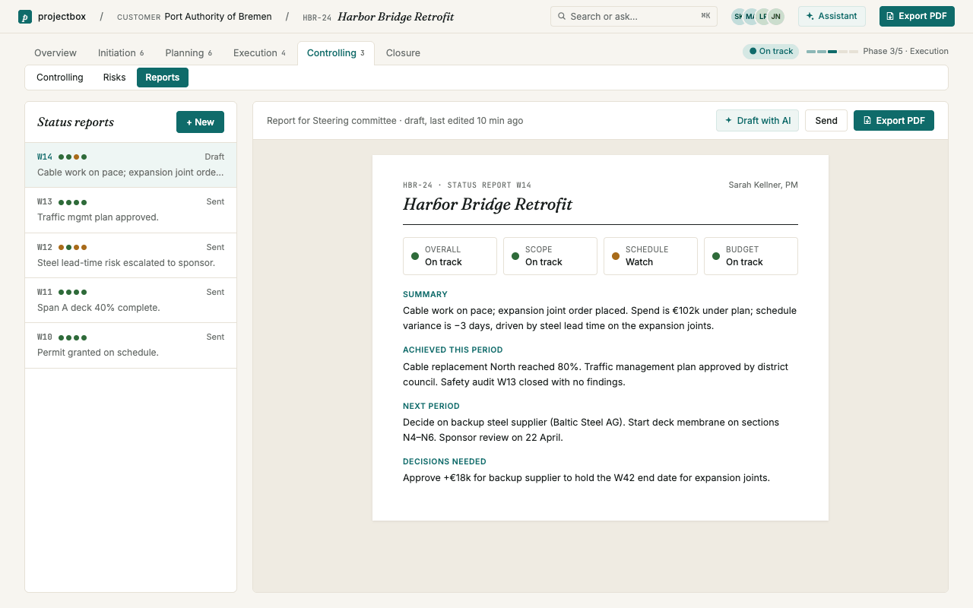Click the phase progress indicator bar
This screenshot has height=608, width=973.
[x=832, y=52]
